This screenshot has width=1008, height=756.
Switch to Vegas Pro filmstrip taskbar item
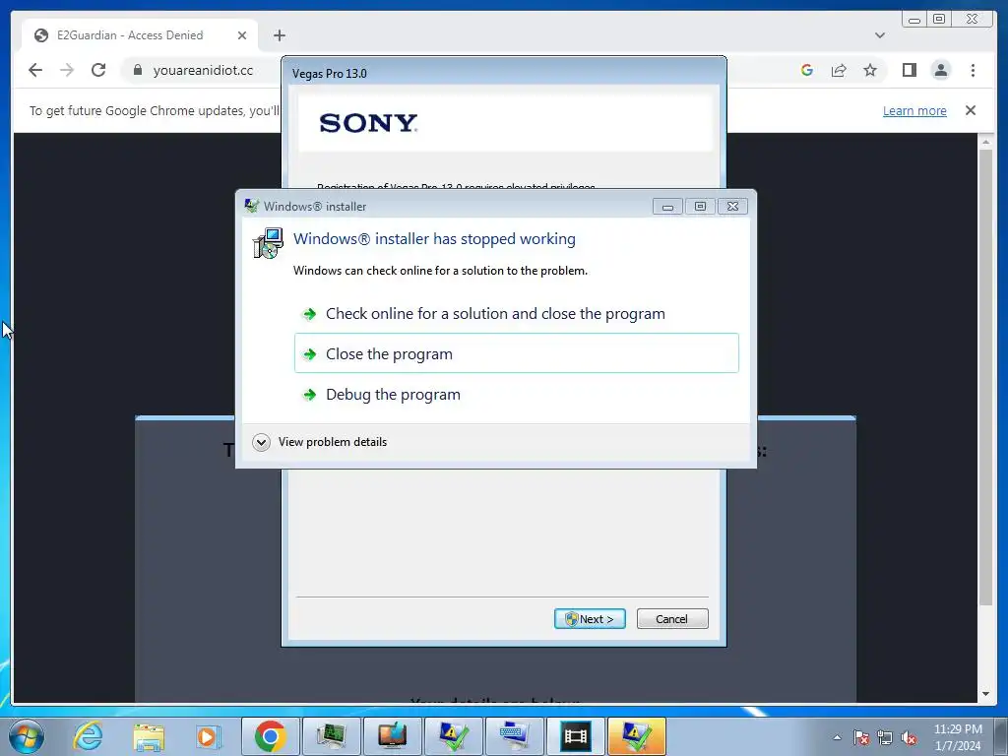click(575, 736)
